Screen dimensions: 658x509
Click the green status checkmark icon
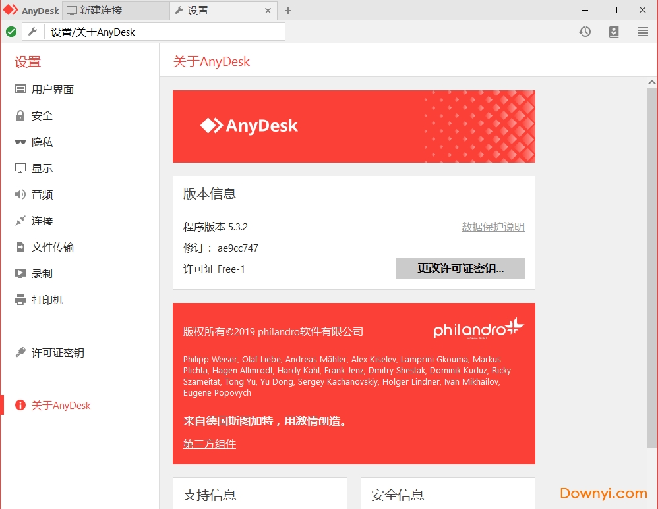[11, 31]
